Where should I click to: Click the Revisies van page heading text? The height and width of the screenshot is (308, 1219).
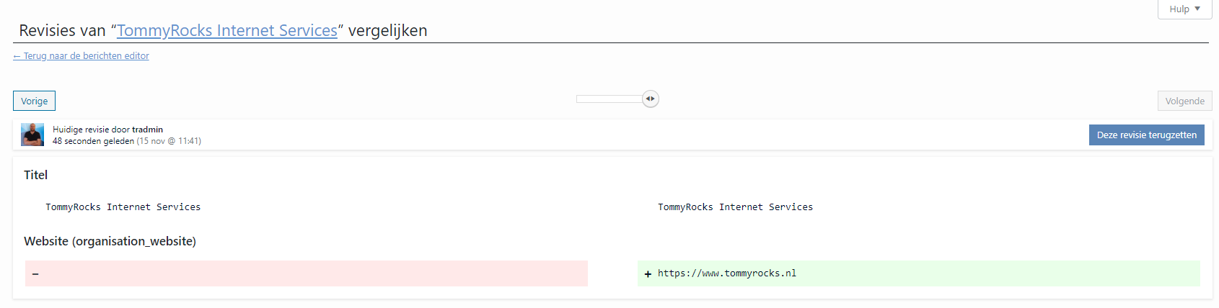pyautogui.click(x=223, y=30)
